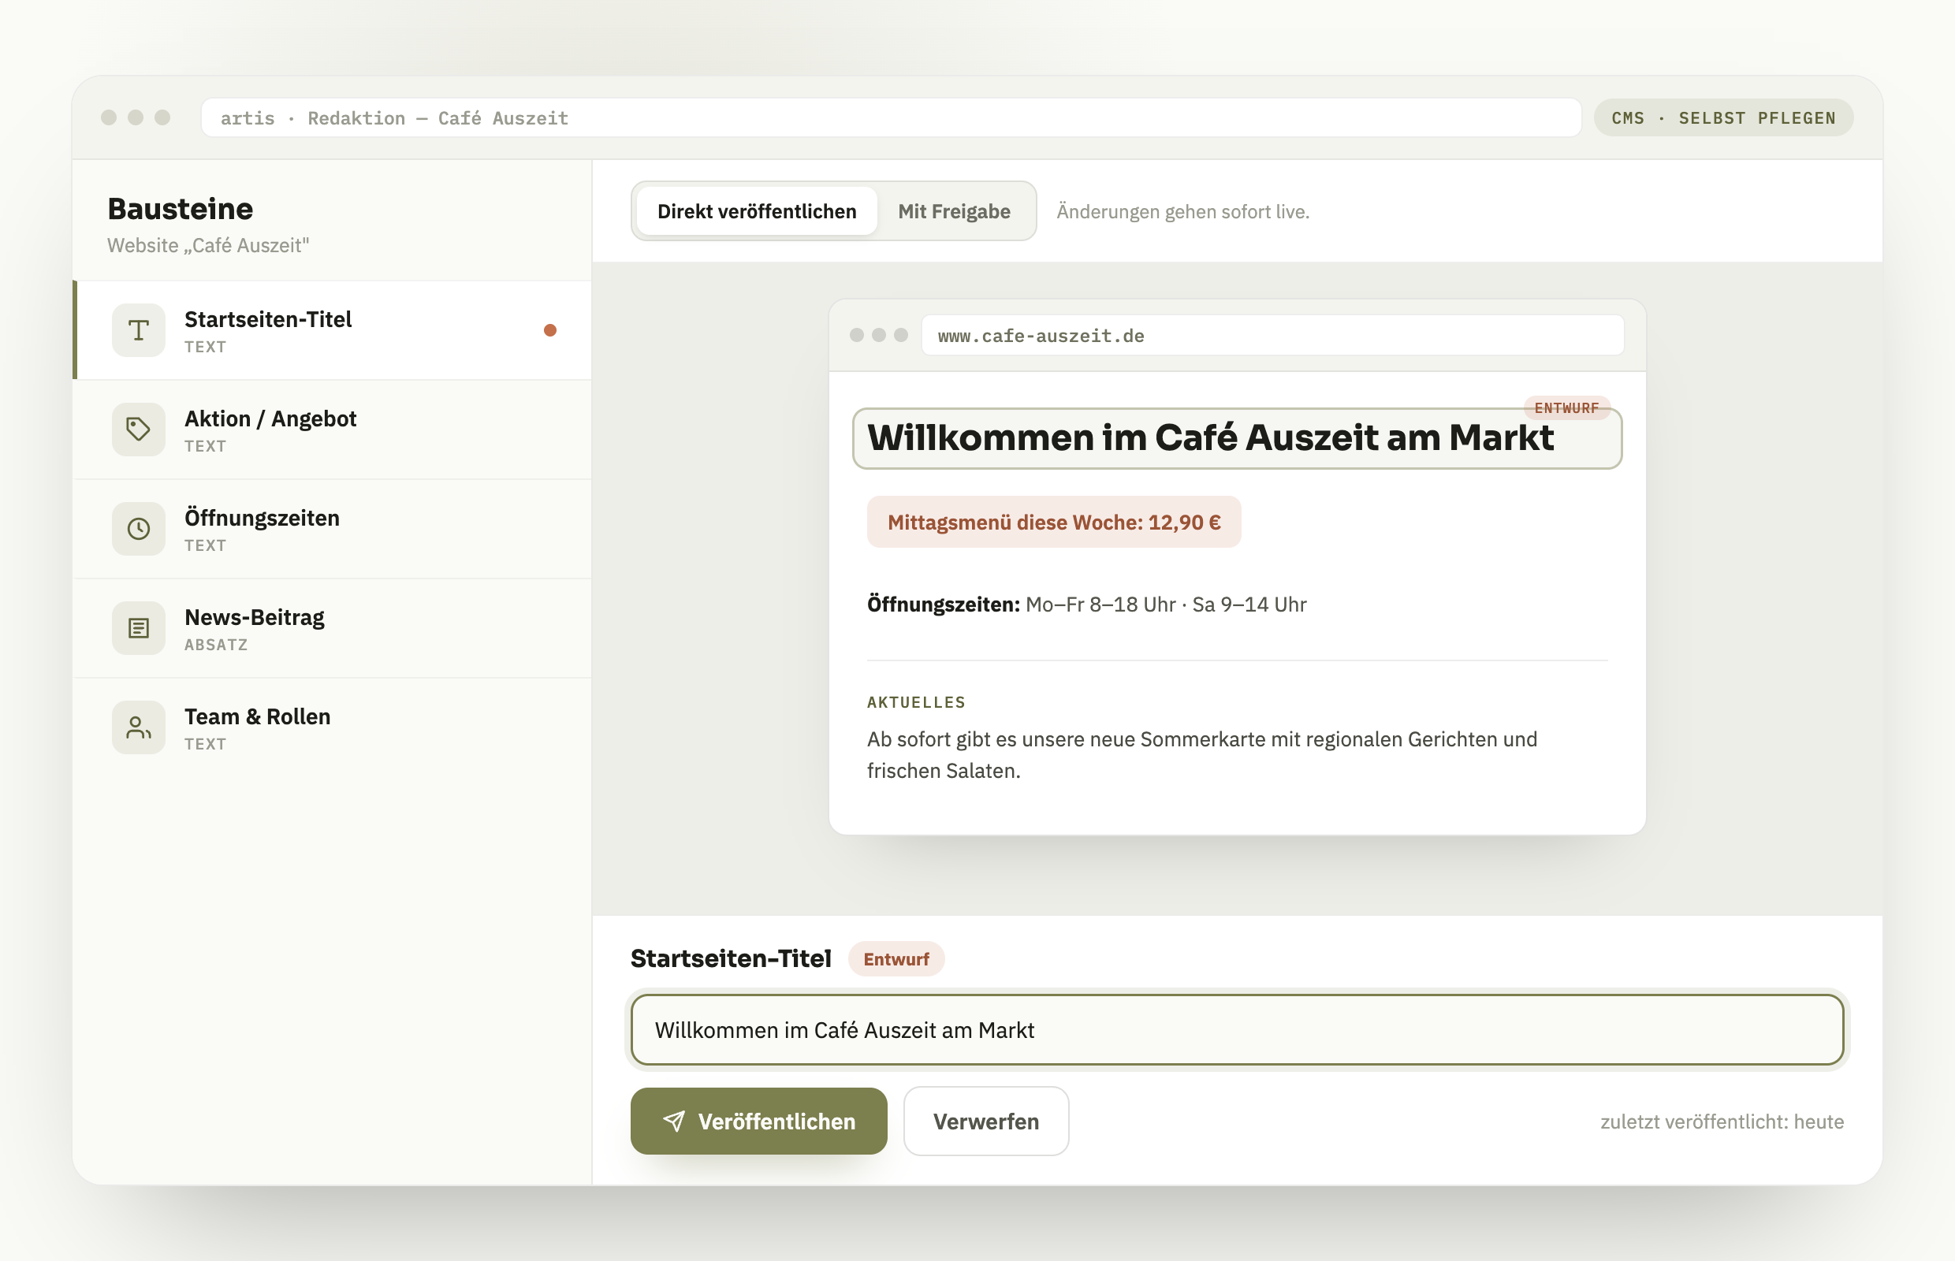
Task: Click the Mittagsmenü diese Woche promo banner
Action: click(x=1054, y=523)
